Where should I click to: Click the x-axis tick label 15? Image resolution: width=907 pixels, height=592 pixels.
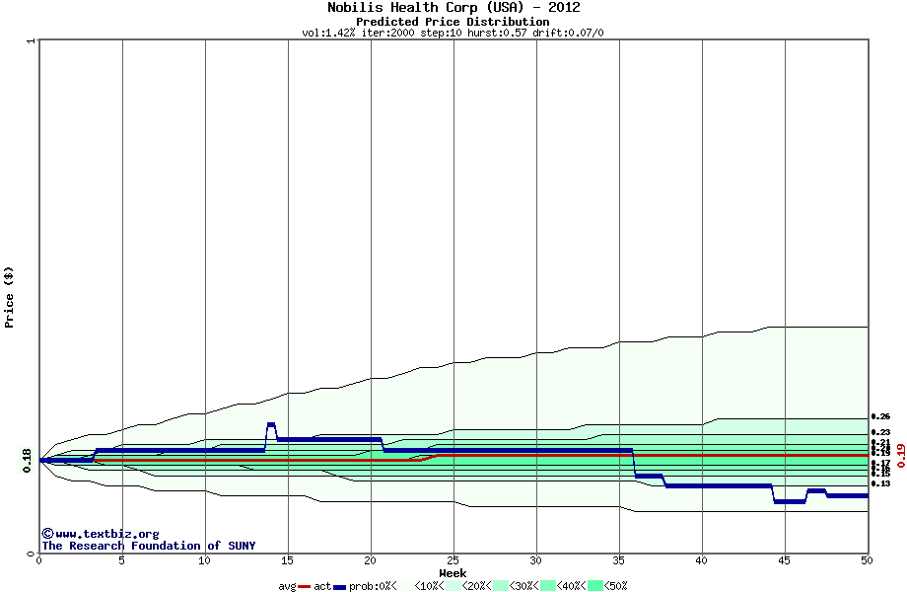(x=287, y=560)
